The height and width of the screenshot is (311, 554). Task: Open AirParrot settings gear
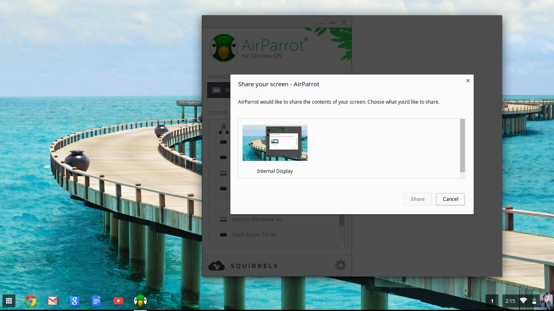click(x=341, y=266)
